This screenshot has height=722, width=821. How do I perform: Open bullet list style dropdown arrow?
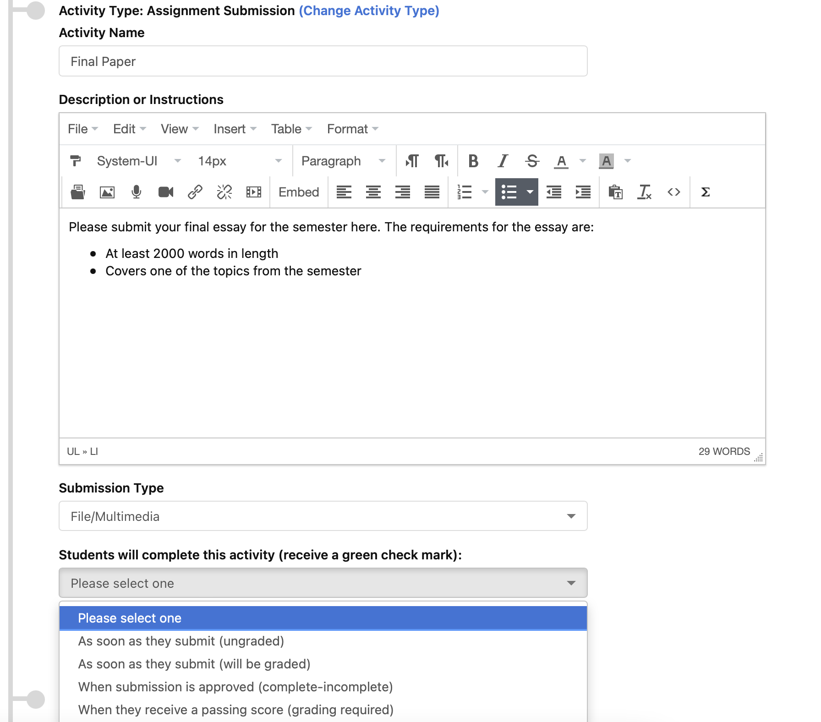tap(530, 192)
